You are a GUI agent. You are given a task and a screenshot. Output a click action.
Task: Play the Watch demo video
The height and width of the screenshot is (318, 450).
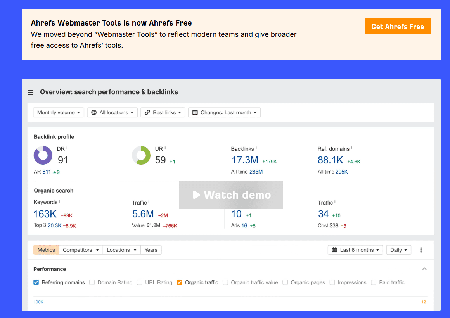[x=231, y=195]
